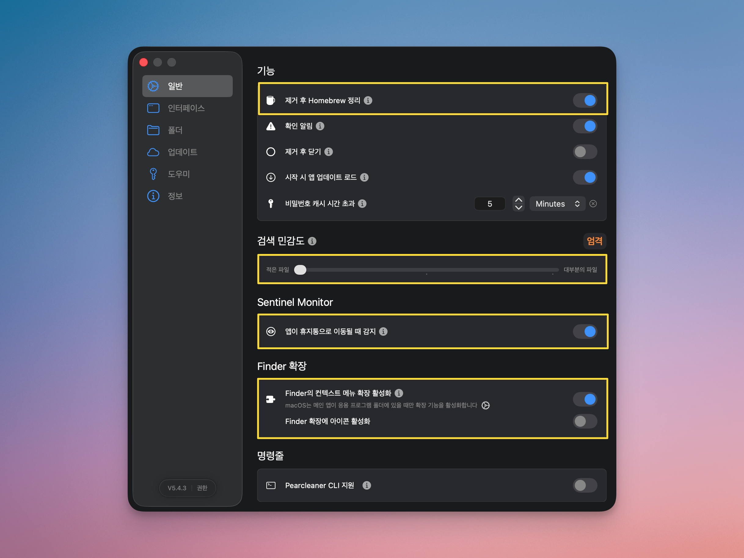Open 인터페이스 settings section
744x558 pixels.
(186, 108)
